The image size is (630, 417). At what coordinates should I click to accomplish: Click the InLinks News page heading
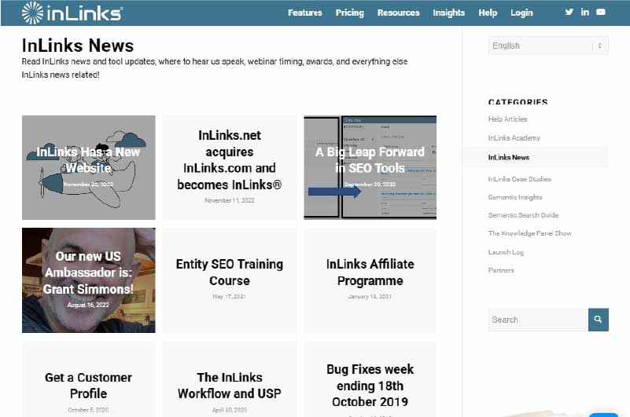point(78,46)
